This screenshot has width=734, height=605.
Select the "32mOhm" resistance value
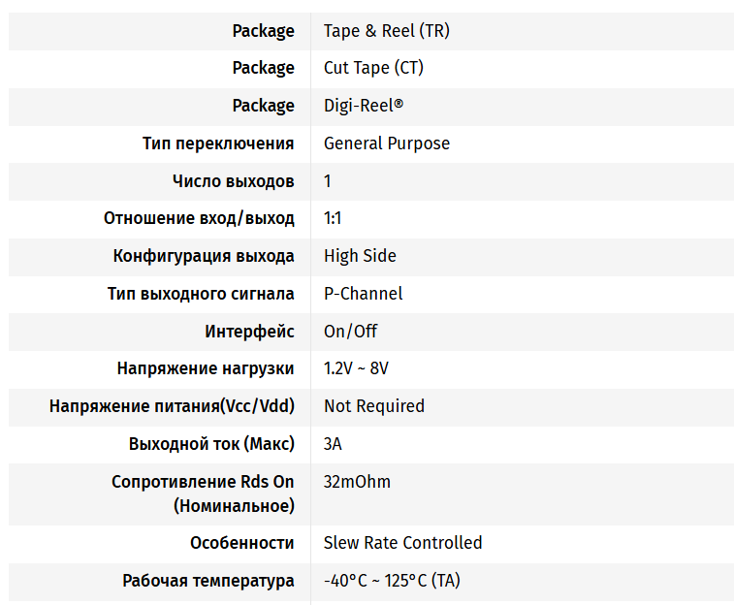(357, 482)
